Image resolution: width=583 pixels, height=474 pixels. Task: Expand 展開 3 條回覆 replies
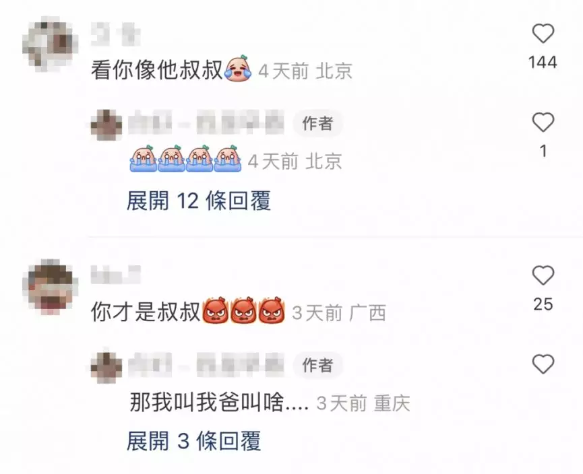(193, 441)
